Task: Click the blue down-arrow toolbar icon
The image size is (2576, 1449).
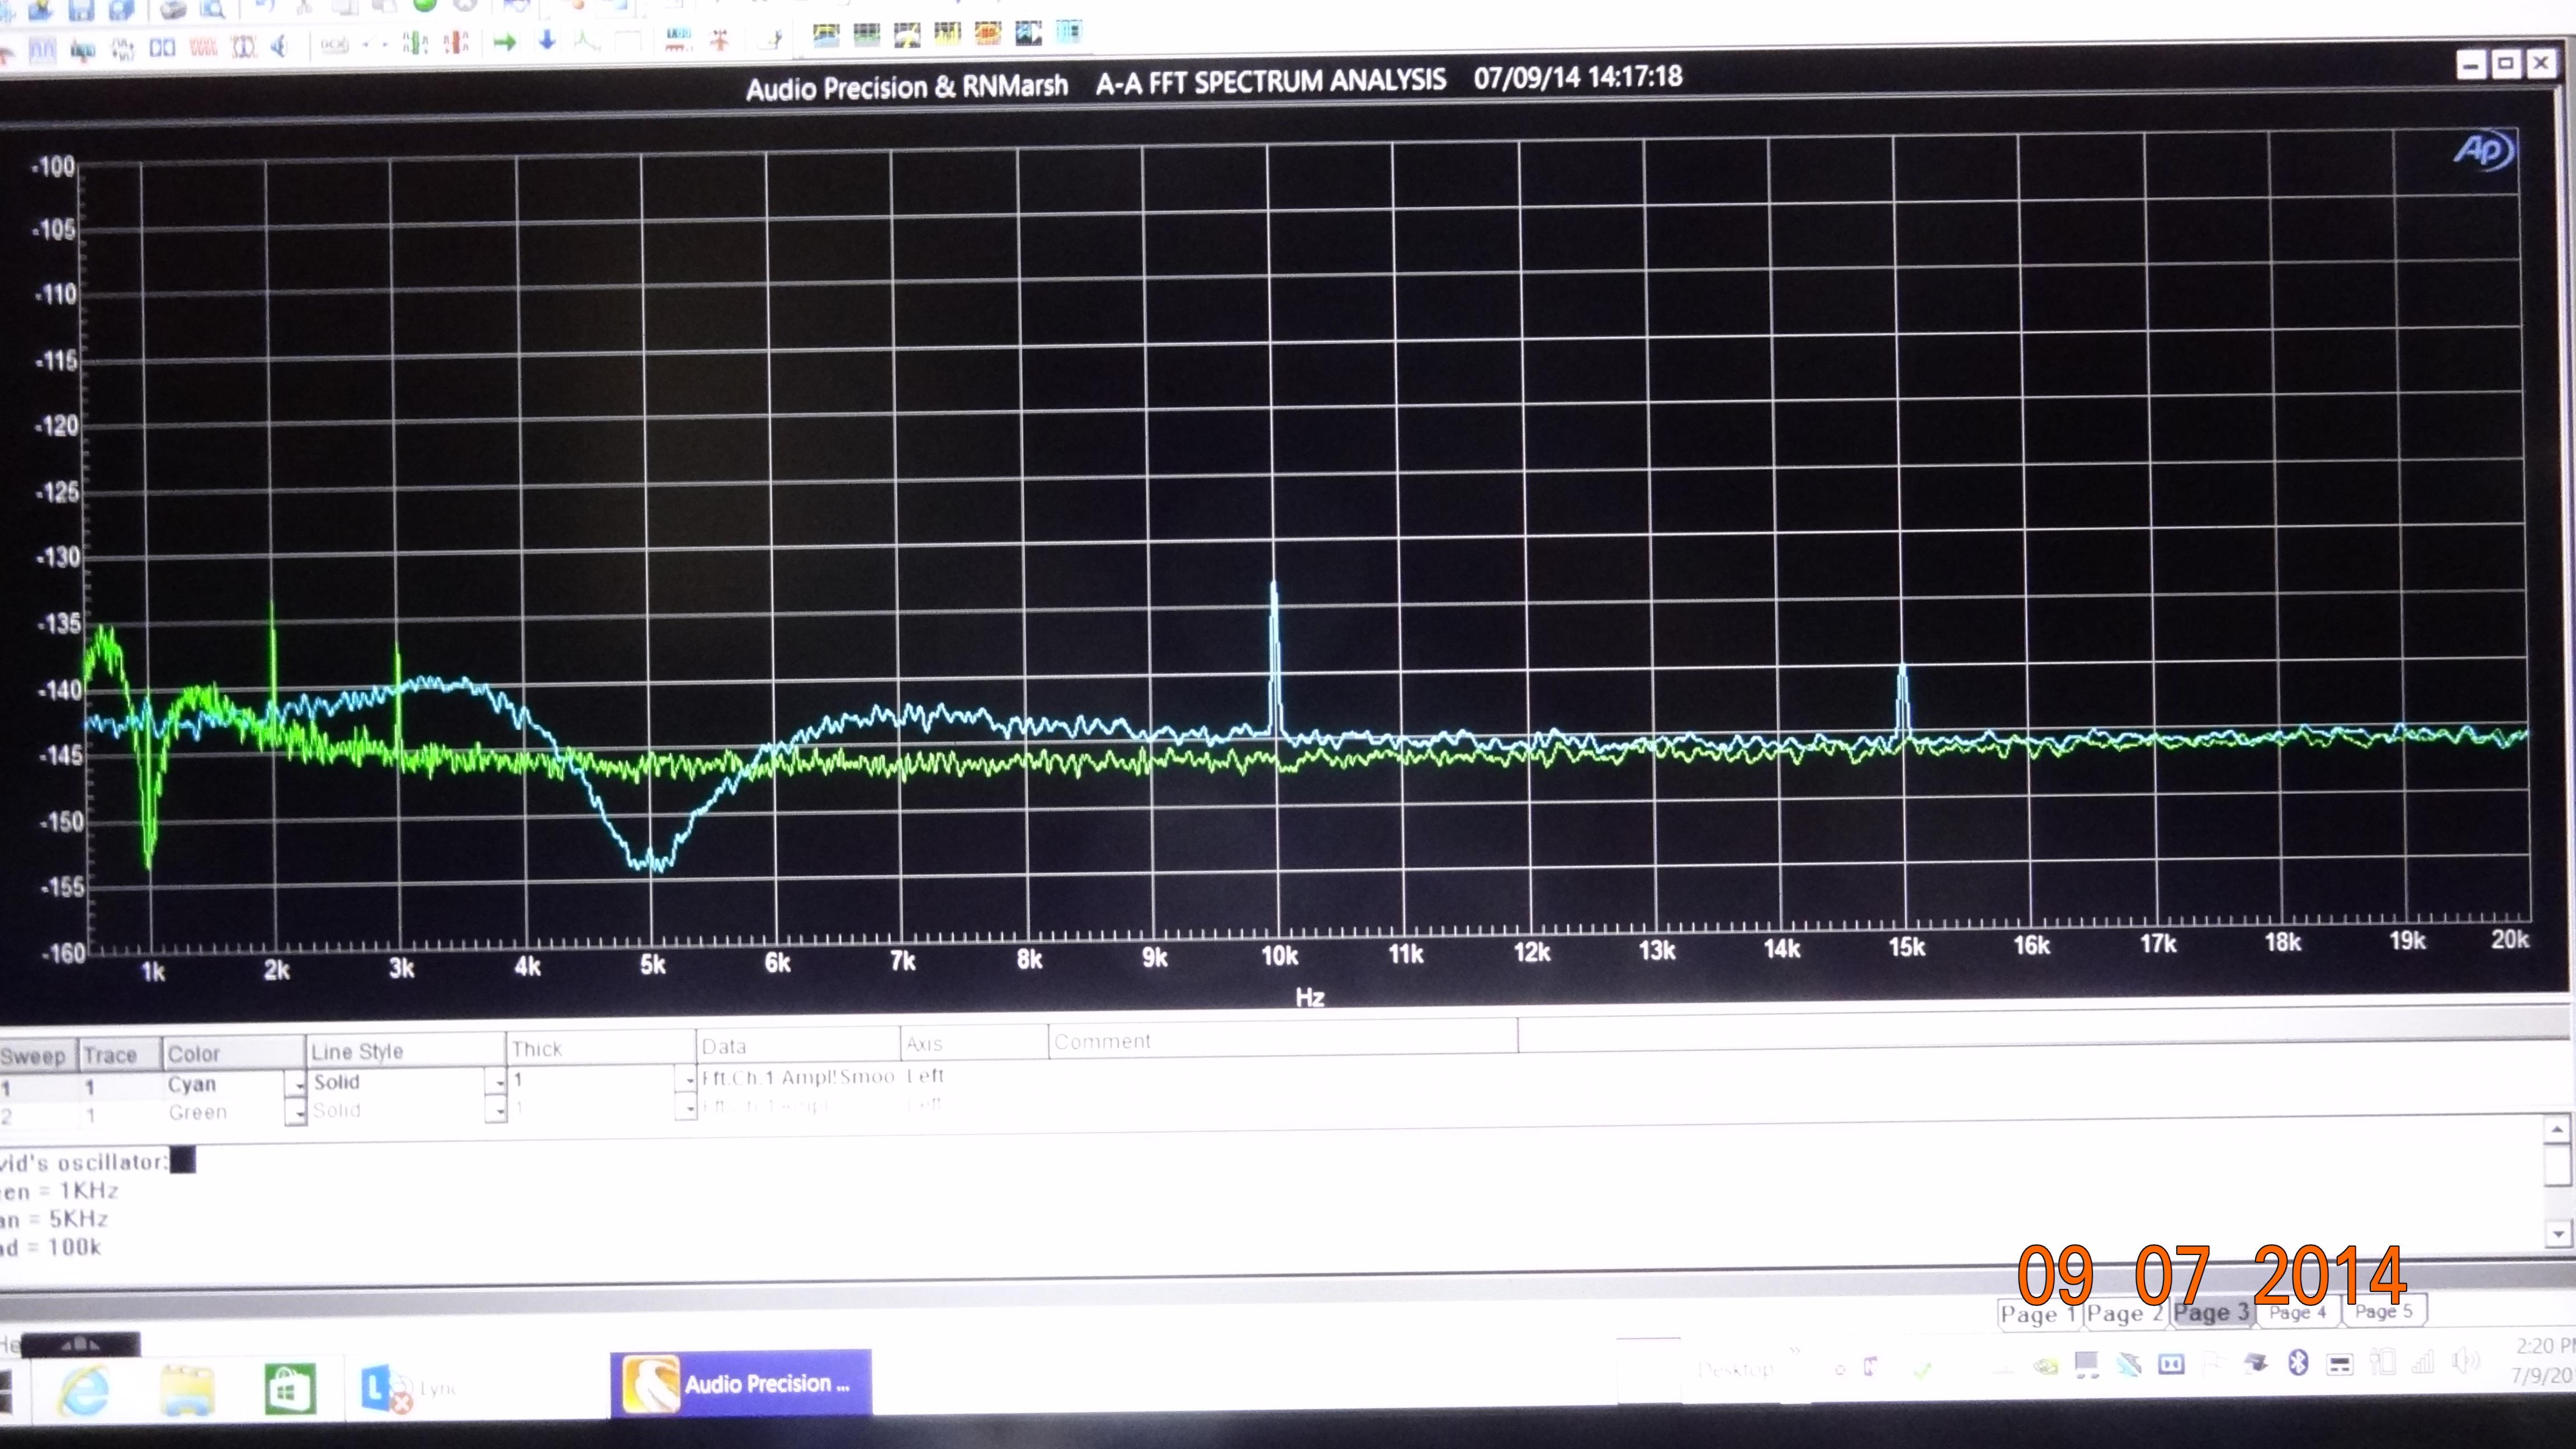Action: 547,41
